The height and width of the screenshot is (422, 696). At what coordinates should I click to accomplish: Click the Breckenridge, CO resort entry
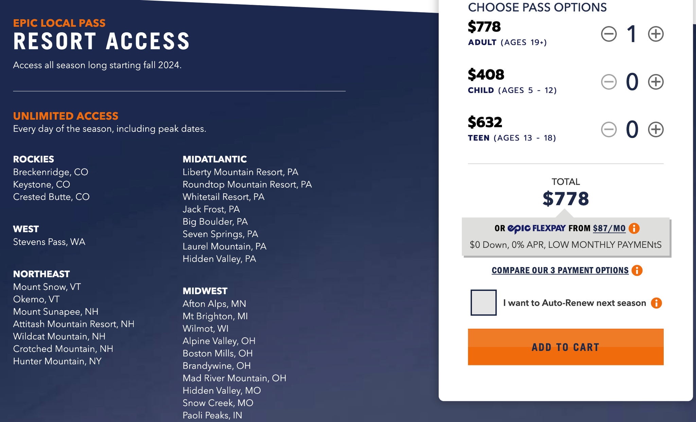(x=50, y=172)
